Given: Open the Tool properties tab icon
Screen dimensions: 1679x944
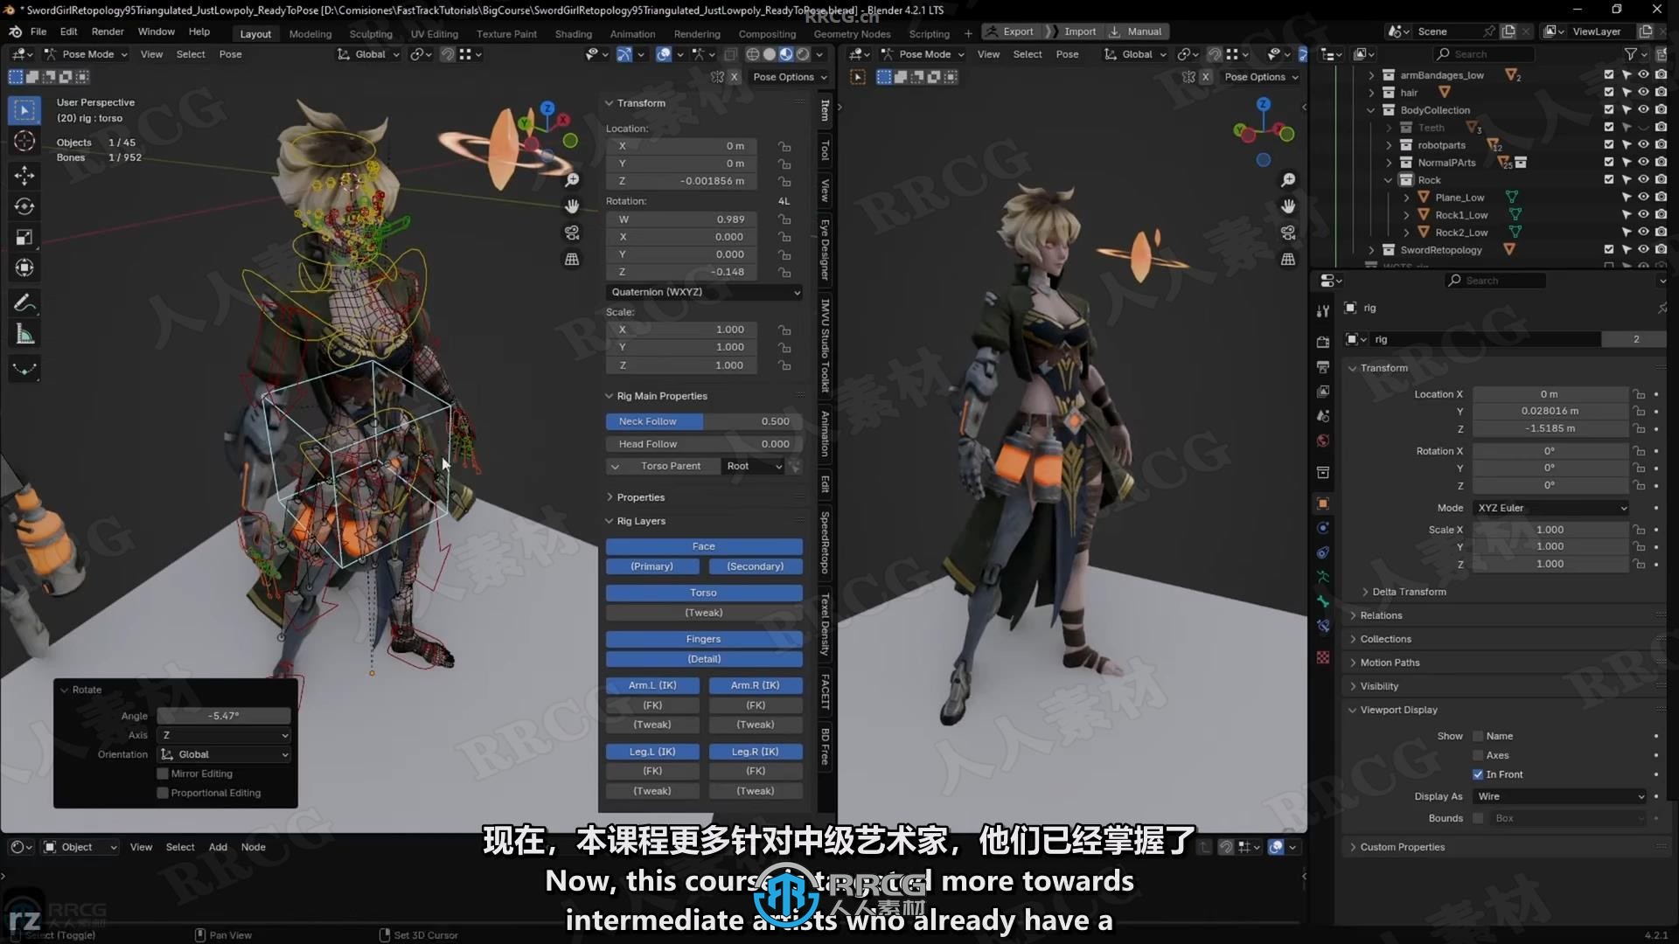Looking at the screenshot, I should pyautogui.click(x=1323, y=311).
